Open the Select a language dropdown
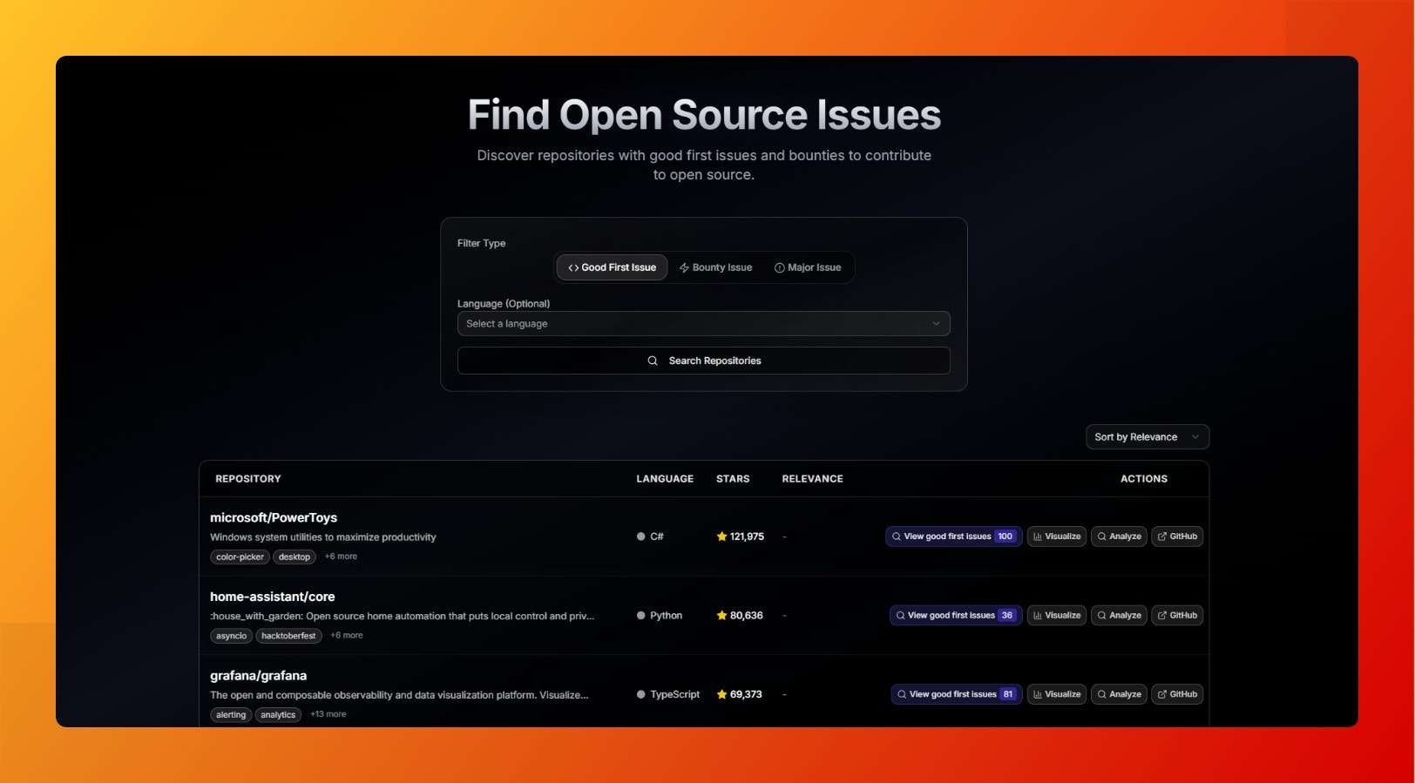 703,323
